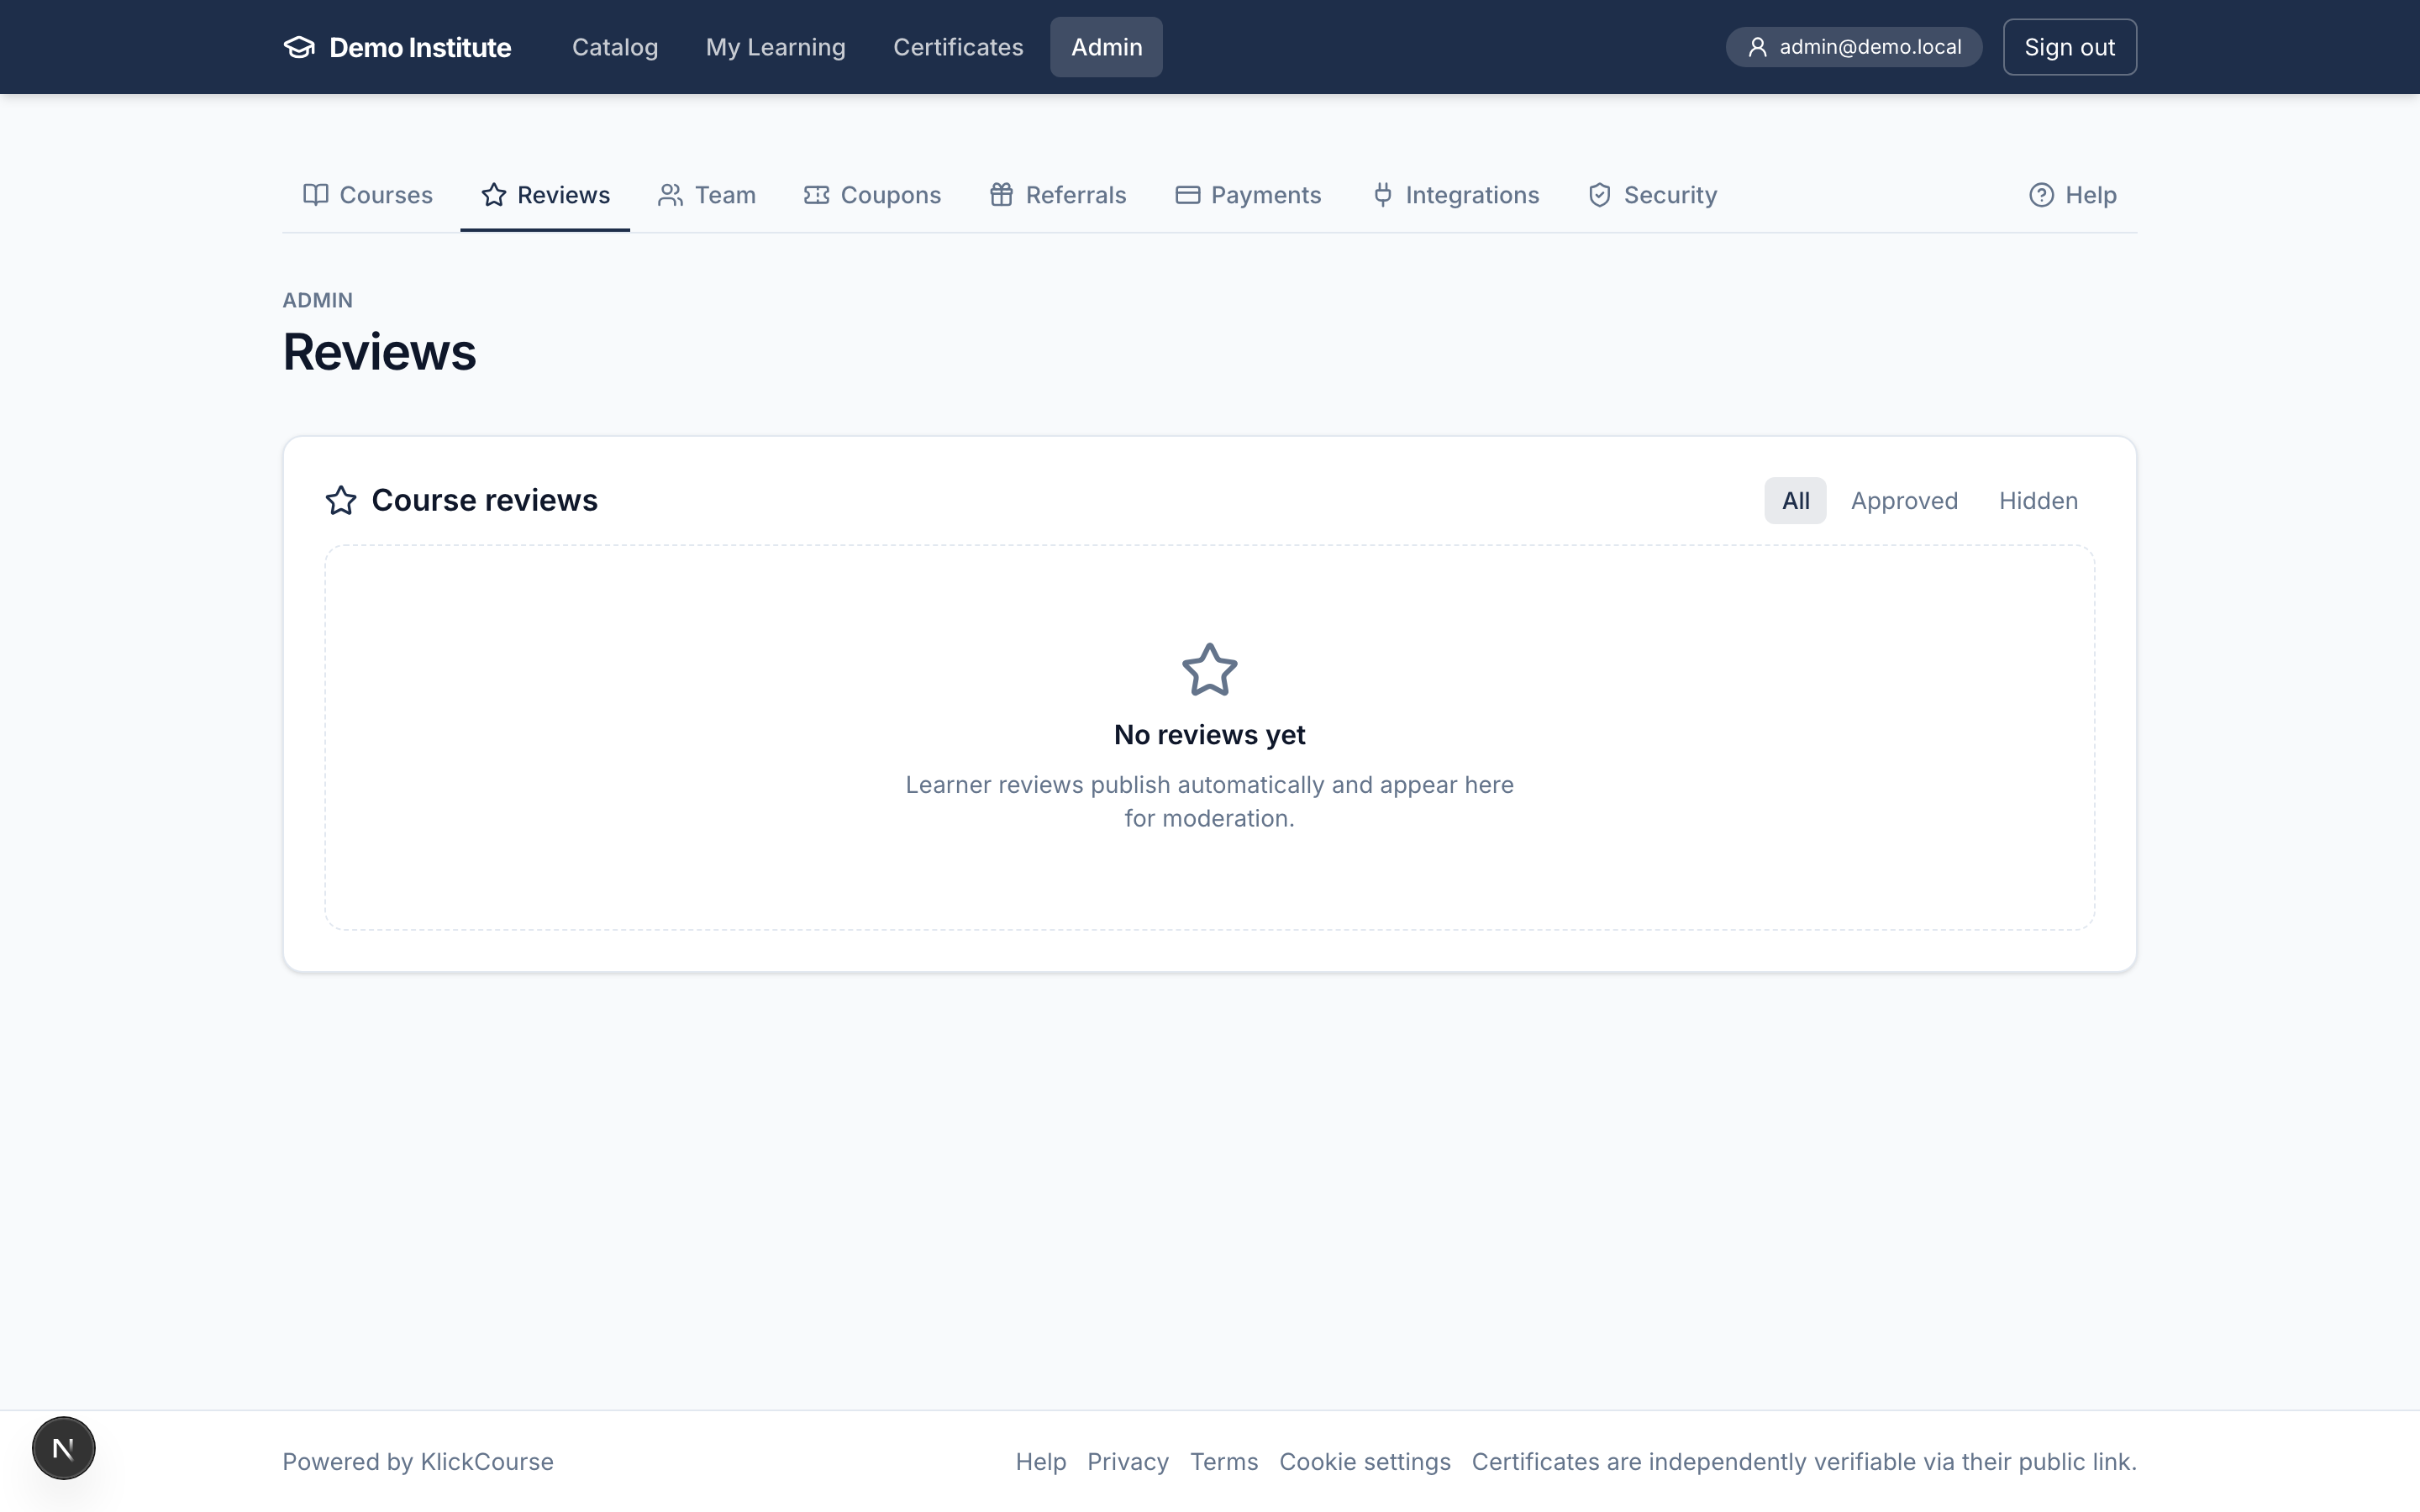Open the Payments admin tab
The height and width of the screenshot is (1512, 2420).
coord(1248,194)
